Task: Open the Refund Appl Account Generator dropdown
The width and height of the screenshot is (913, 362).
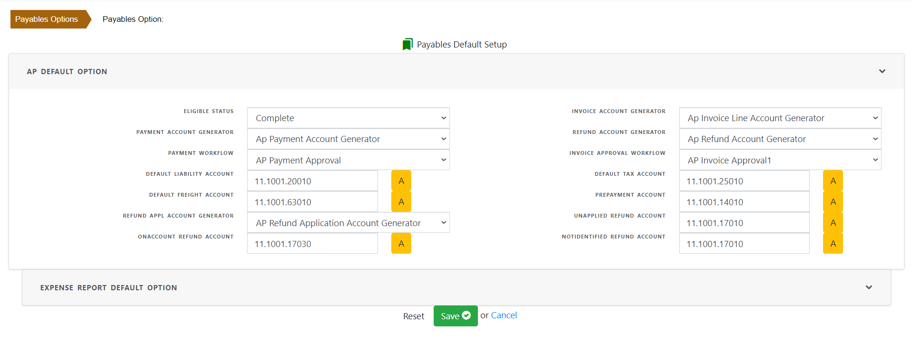Action: tap(348, 223)
